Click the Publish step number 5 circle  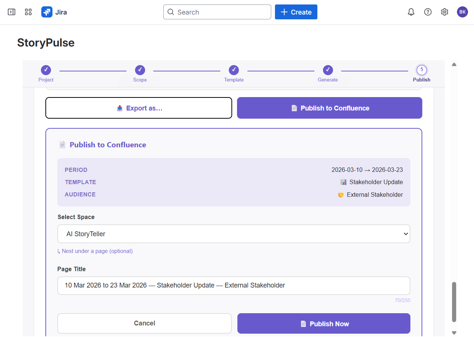click(x=422, y=70)
